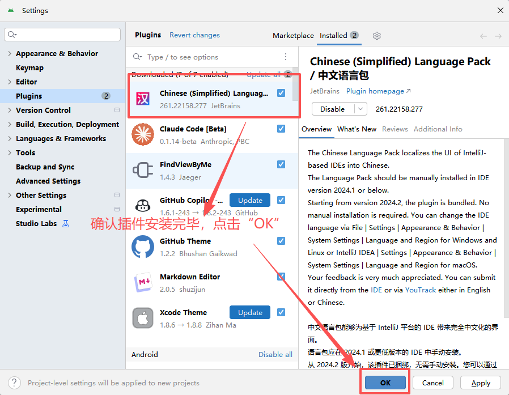Toggle the Markdown Editor checkbox
This screenshot has width=509, height=395.
(281, 277)
